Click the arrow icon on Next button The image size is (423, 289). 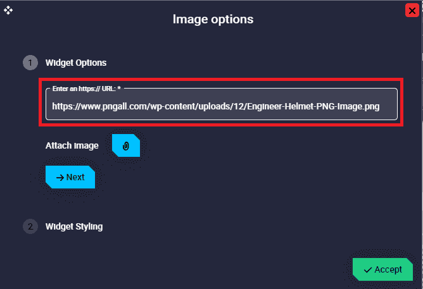coord(60,178)
